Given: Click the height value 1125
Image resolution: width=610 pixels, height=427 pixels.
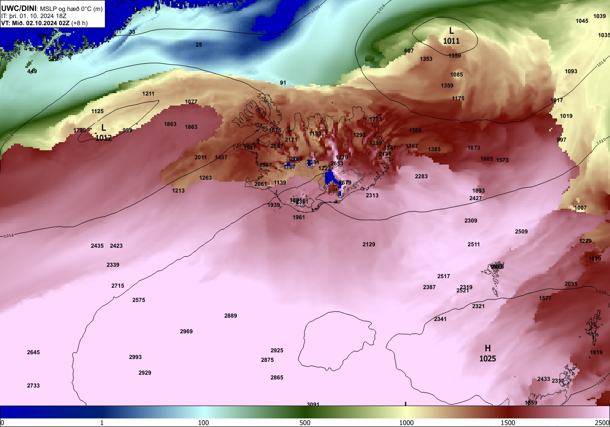Looking at the screenshot, I should point(97,111).
